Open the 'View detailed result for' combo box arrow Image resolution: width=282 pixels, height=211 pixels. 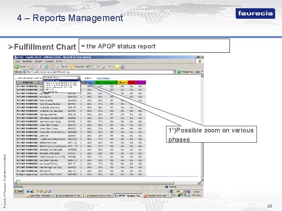79,78
